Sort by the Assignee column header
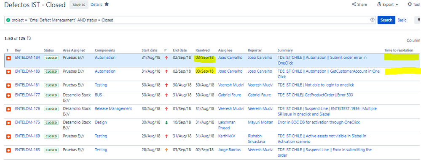421x160 pixels. tap(225, 50)
